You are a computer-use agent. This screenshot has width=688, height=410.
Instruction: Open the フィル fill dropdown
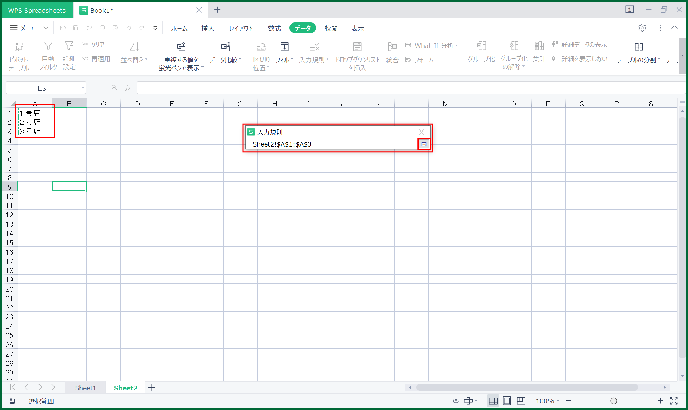point(284,52)
